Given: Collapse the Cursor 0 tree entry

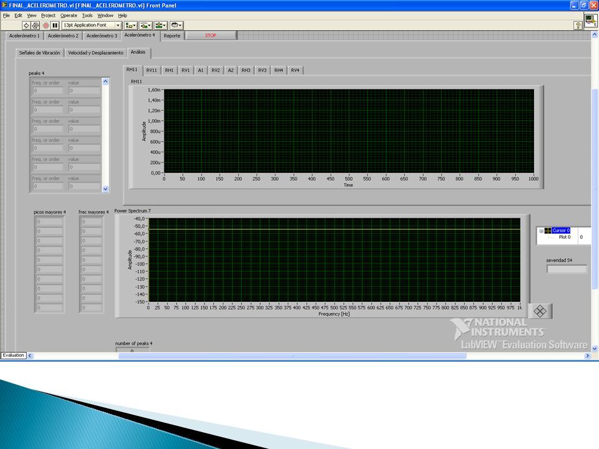Looking at the screenshot, I should [x=541, y=231].
